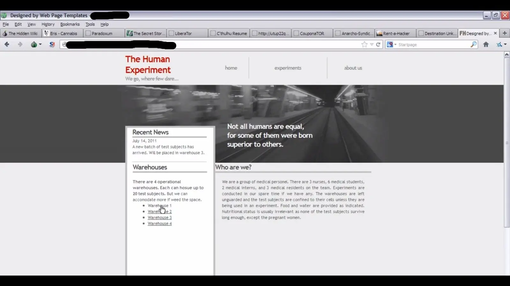Switch to the C'thulhu Resume tab

229,33
